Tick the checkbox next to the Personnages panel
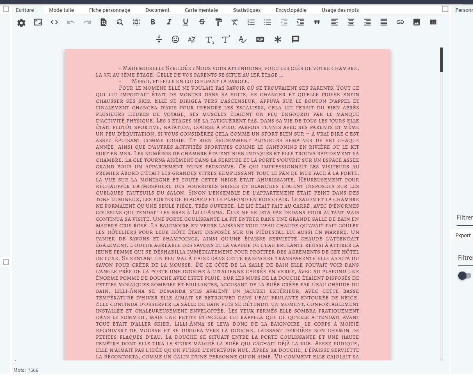The width and height of the screenshot is (473, 376). point(446,9)
